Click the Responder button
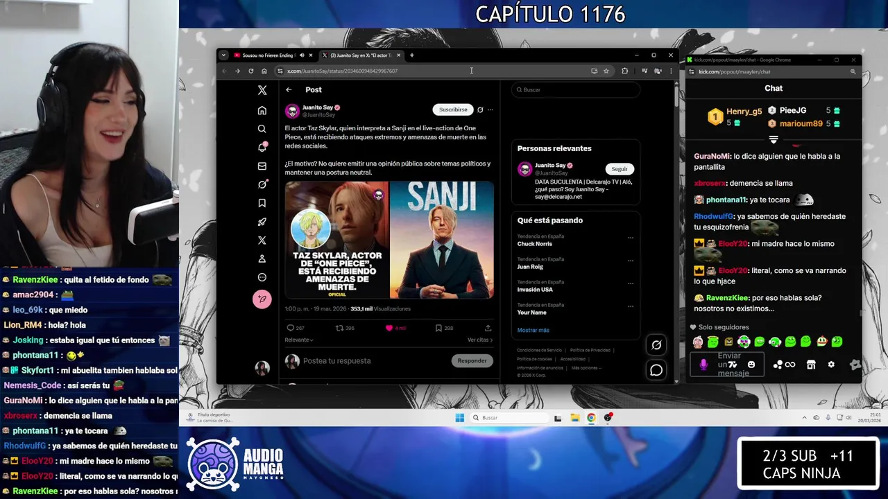Image resolution: width=888 pixels, height=499 pixels. point(472,360)
